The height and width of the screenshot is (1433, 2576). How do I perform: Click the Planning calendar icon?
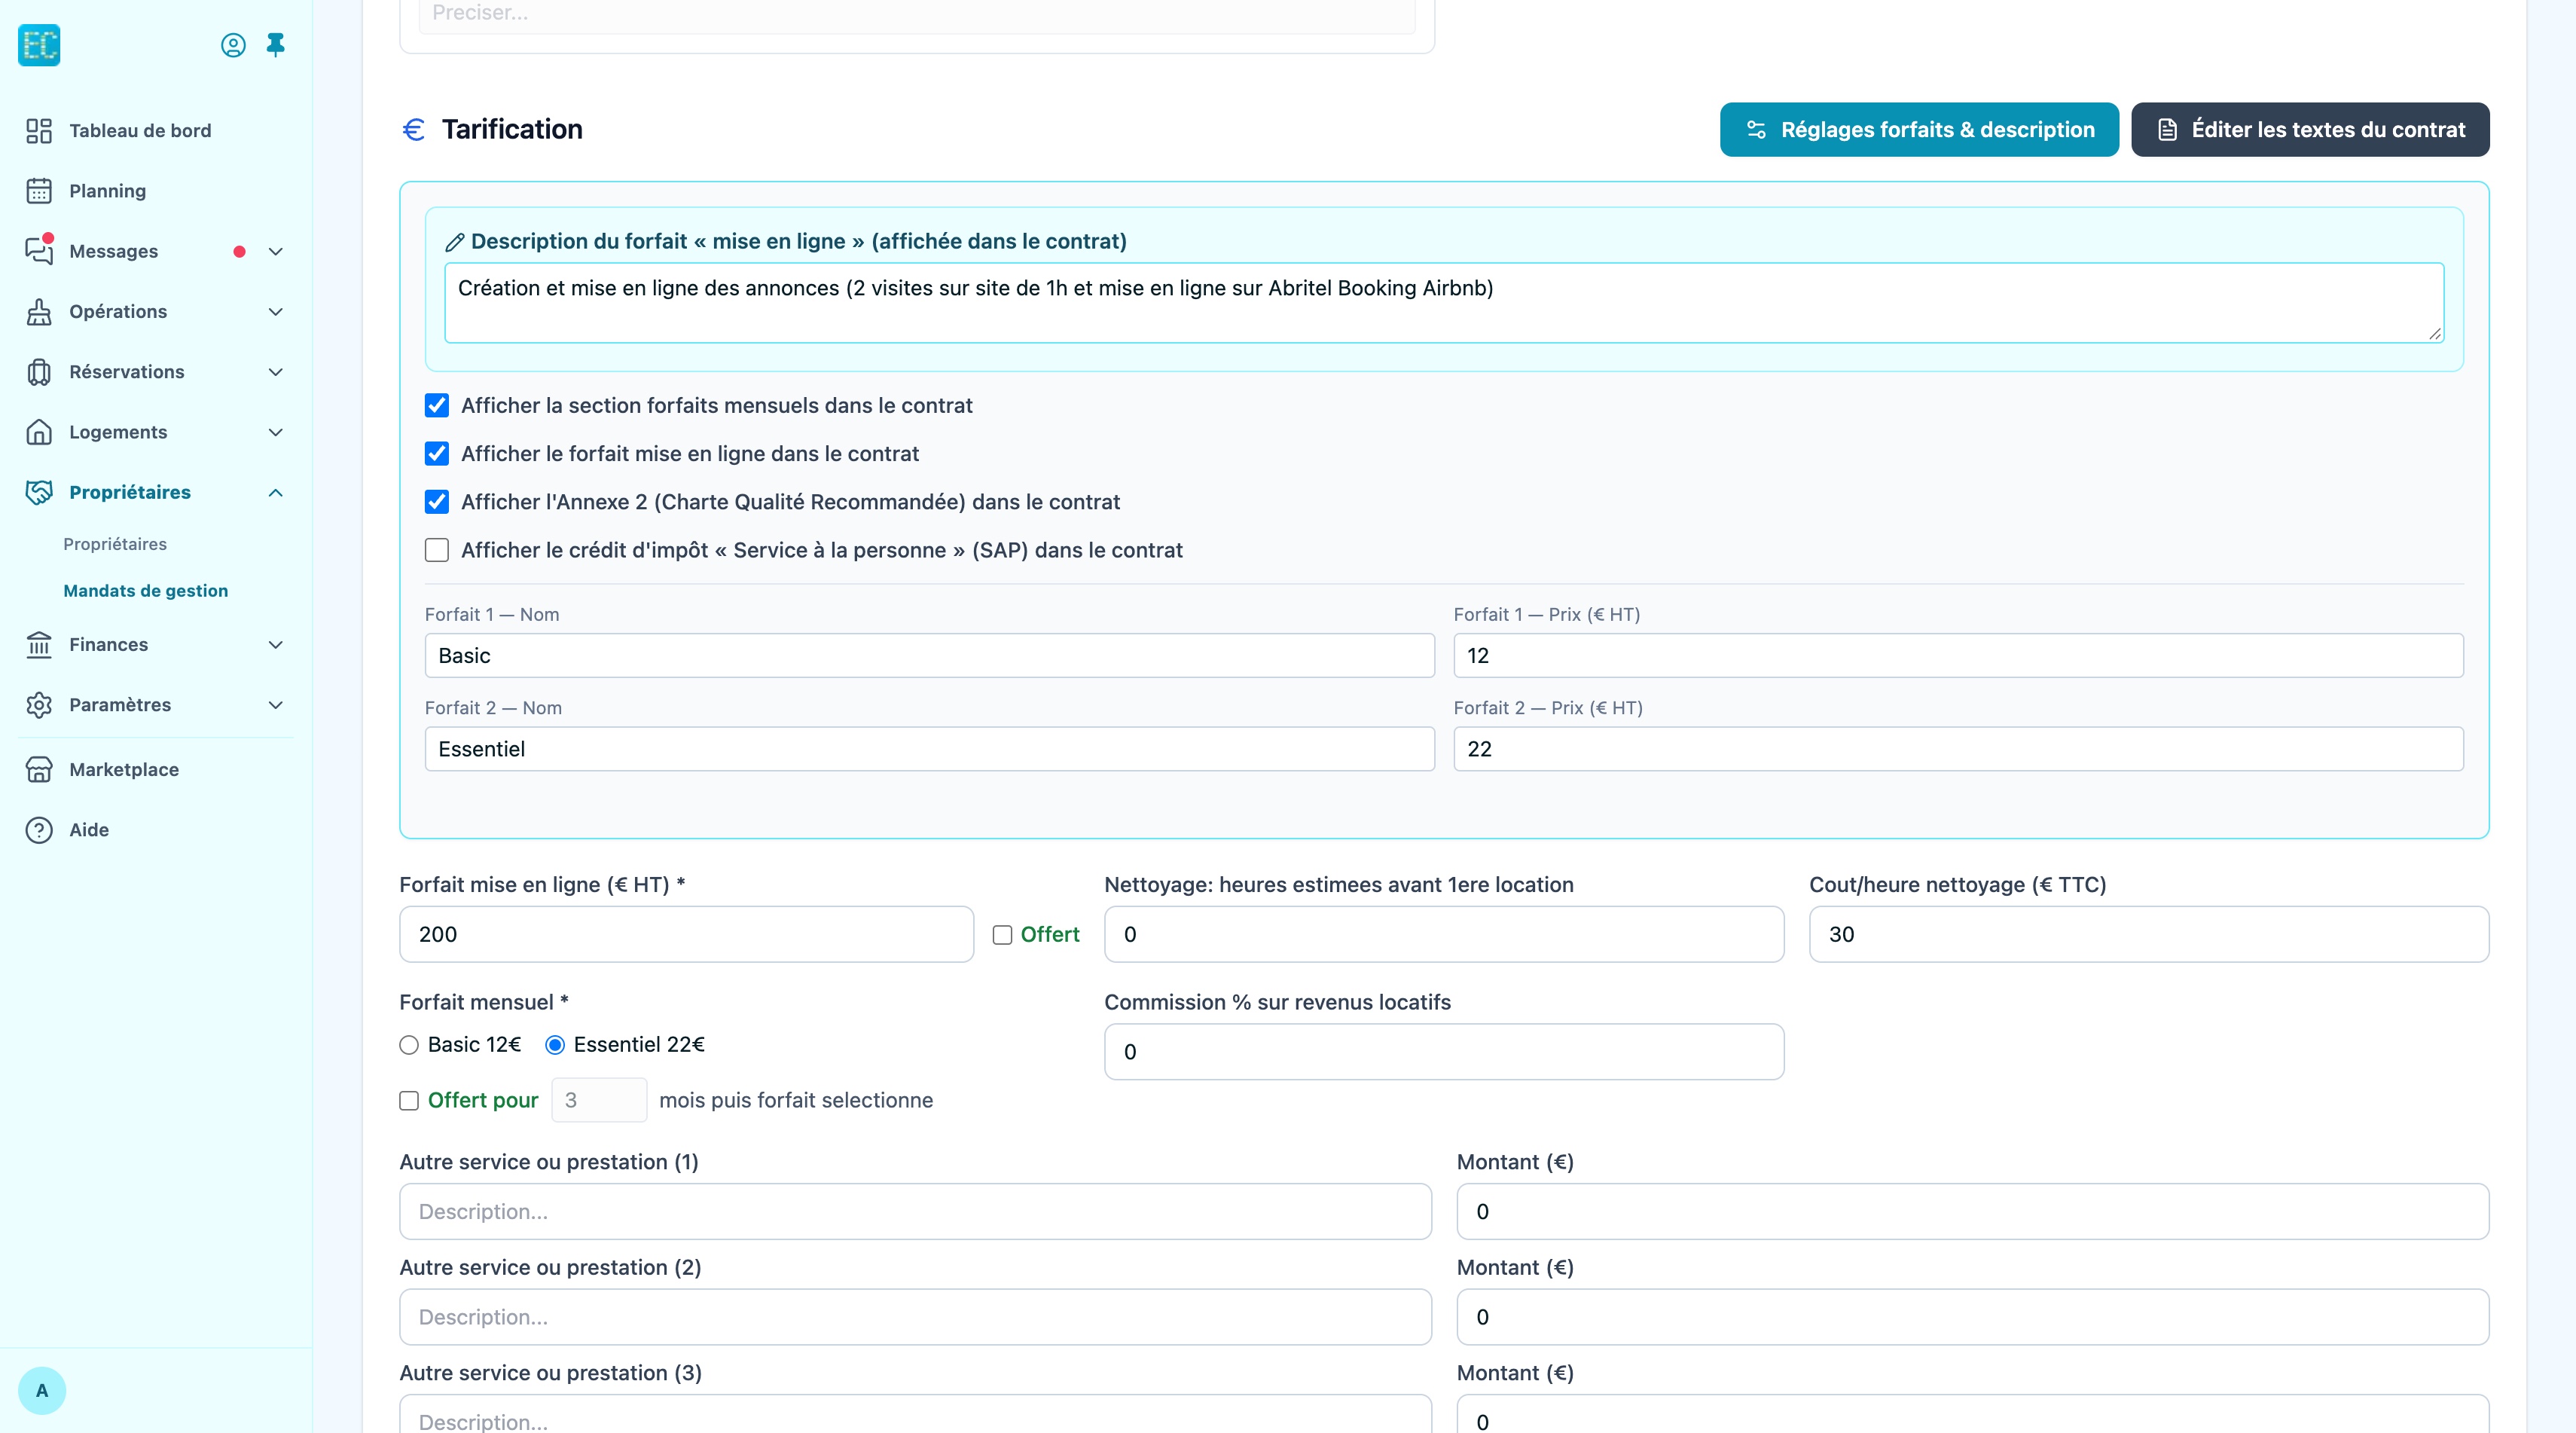(x=39, y=191)
